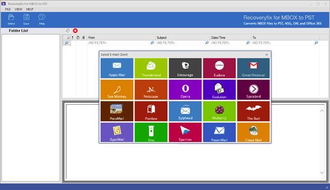Viewport: 330px width, 190px height.
Task: Click preview pane scrollbar down arrow
Action: tap(322, 173)
